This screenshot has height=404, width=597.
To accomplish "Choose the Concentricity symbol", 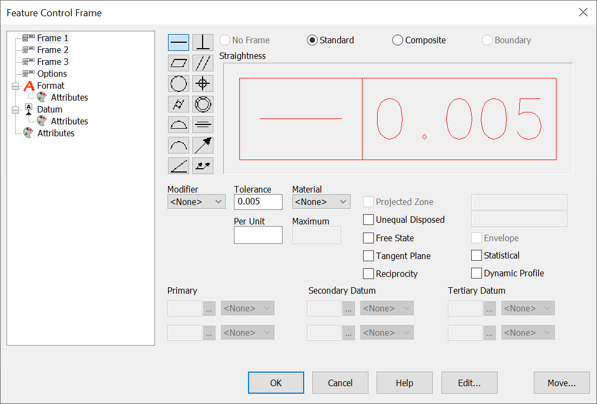I will point(203,104).
